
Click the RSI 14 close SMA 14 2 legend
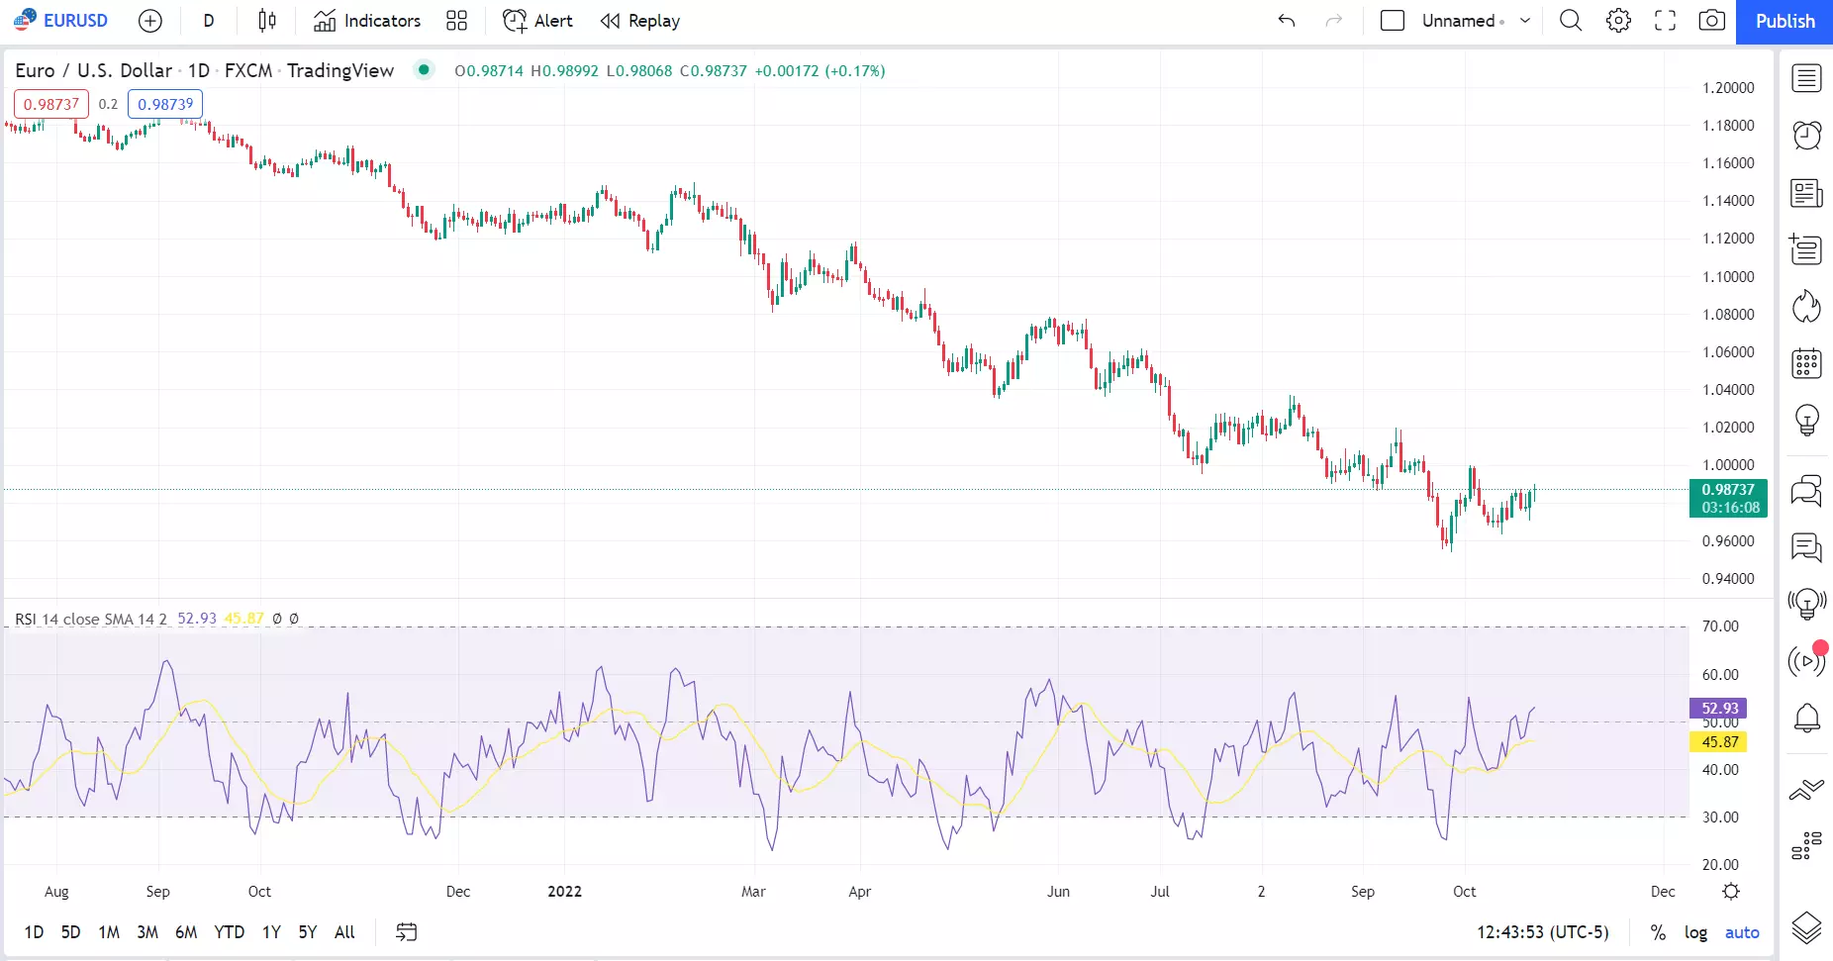point(91,619)
